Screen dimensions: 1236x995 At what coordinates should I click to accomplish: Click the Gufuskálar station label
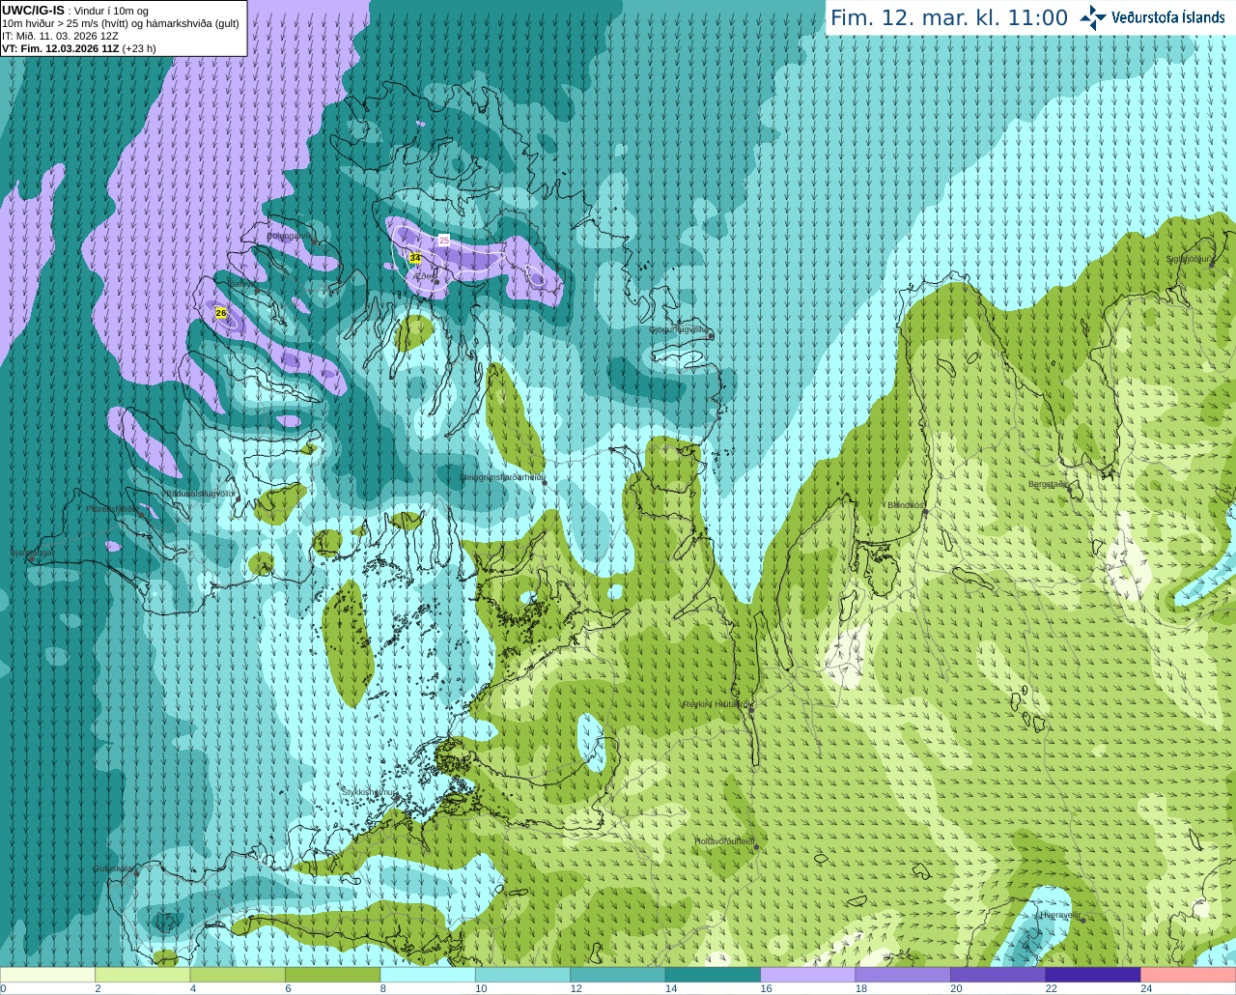tap(113, 868)
